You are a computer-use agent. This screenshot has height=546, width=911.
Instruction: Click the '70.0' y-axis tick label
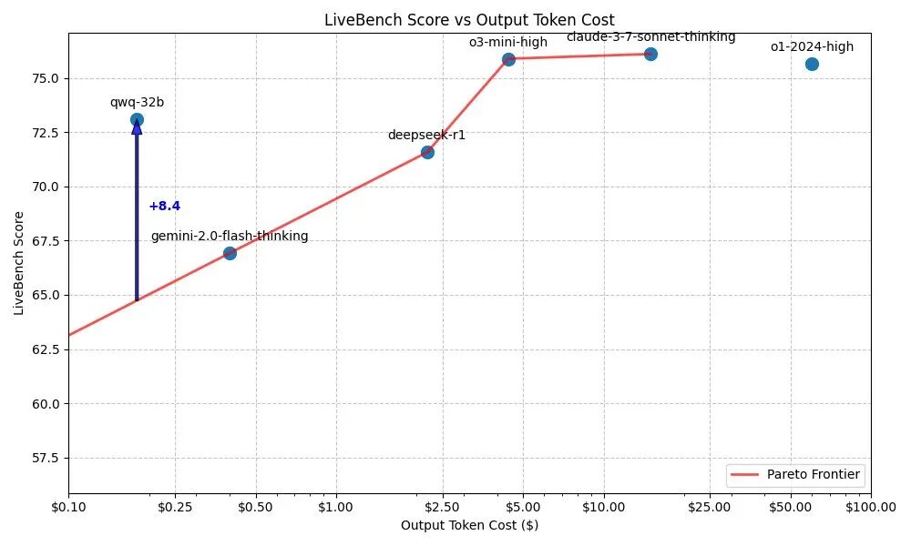[46, 187]
